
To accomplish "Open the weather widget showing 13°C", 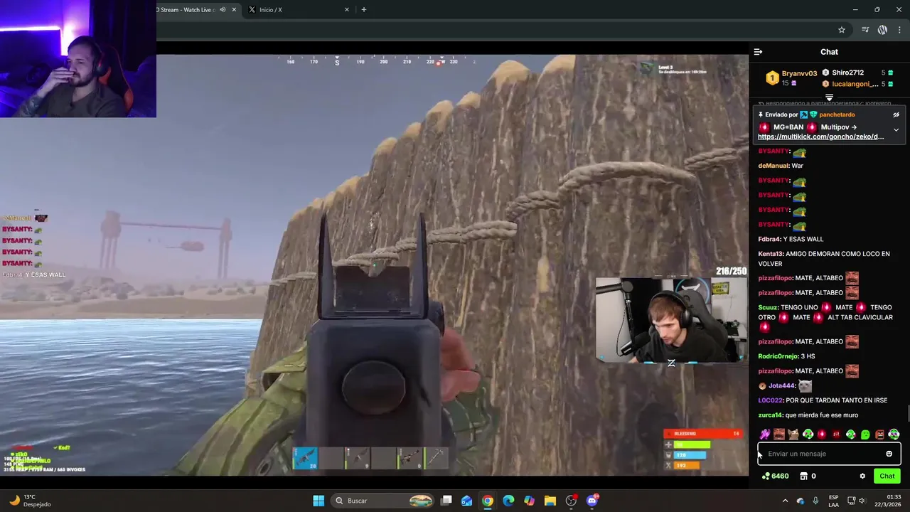I will coord(31,501).
